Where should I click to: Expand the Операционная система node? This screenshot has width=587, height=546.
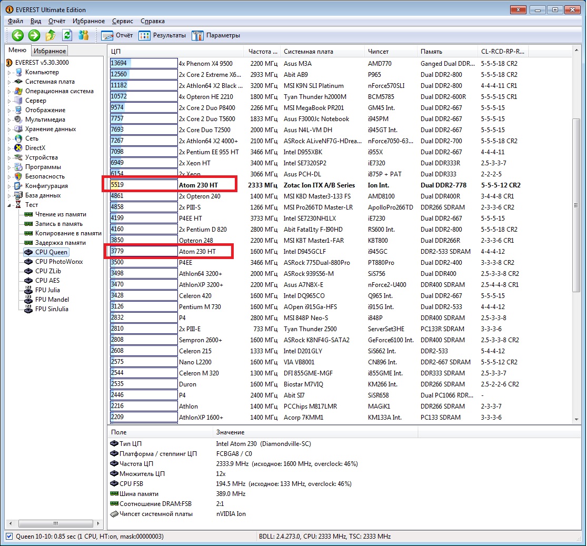9,92
